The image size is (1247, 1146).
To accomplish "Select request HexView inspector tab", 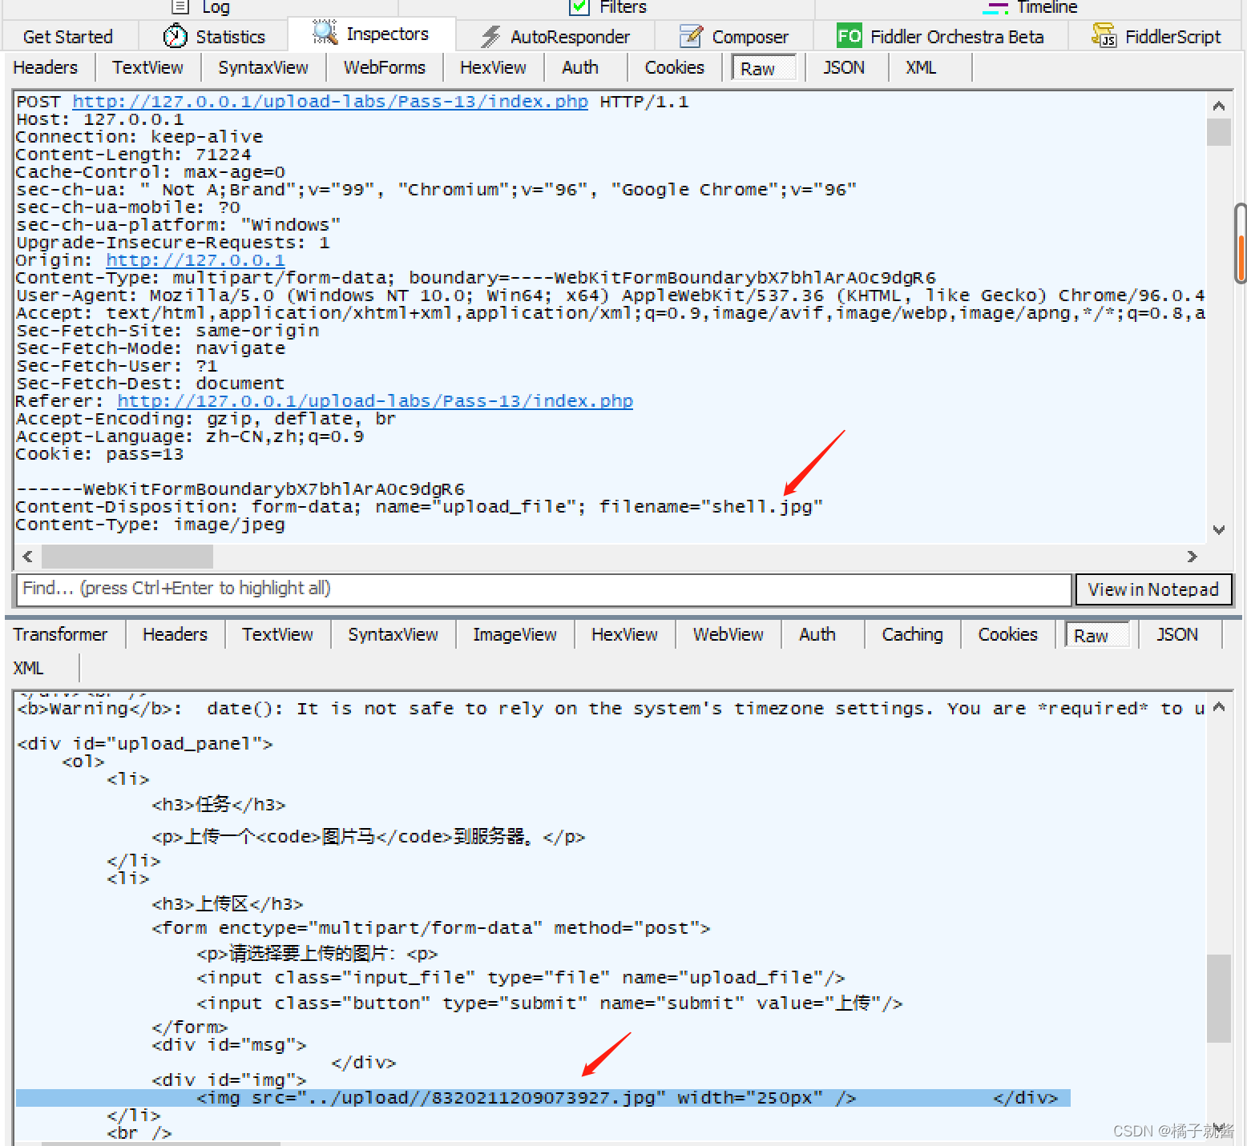I will 493,68.
